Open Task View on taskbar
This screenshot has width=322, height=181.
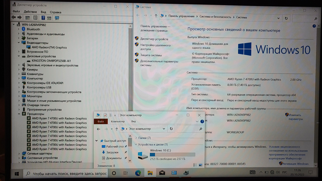point(126,173)
